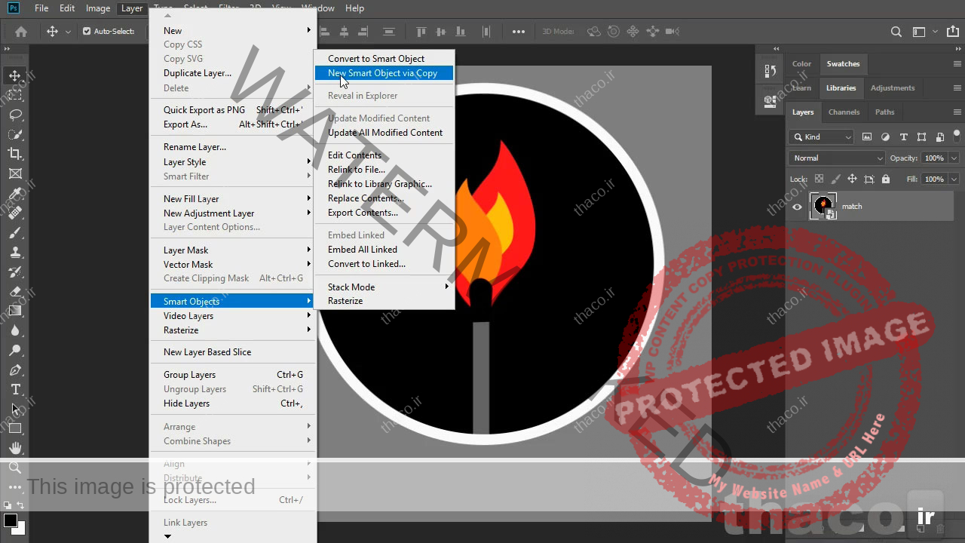Click Align horizontal centers icon
The image size is (965, 543).
point(344,32)
